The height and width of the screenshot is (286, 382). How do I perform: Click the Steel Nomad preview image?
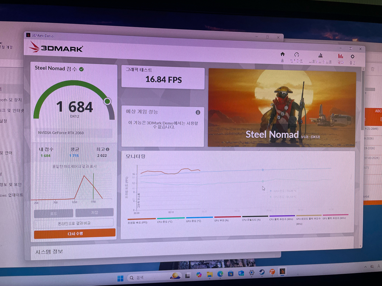click(x=282, y=108)
